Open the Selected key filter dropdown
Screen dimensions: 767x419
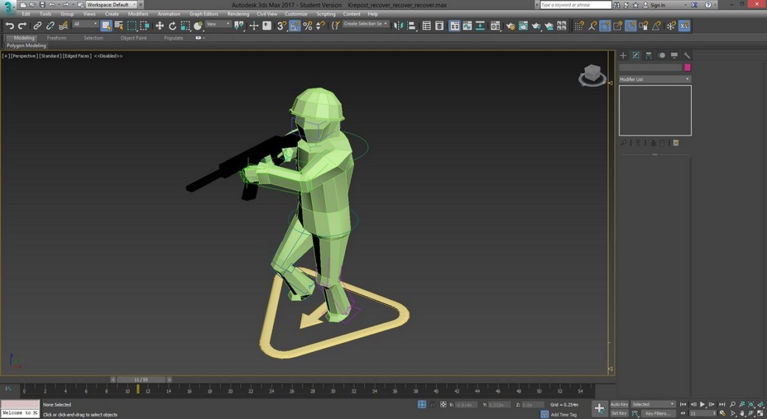[x=653, y=404]
